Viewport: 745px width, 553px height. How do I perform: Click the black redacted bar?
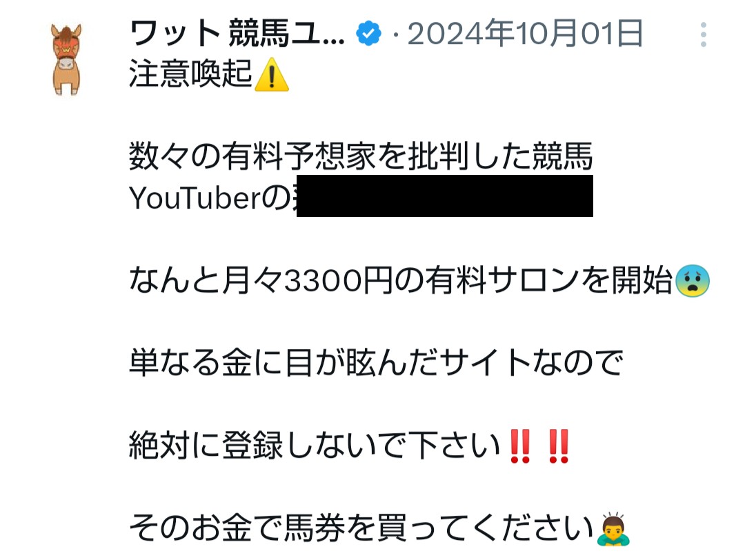[x=445, y=196]
